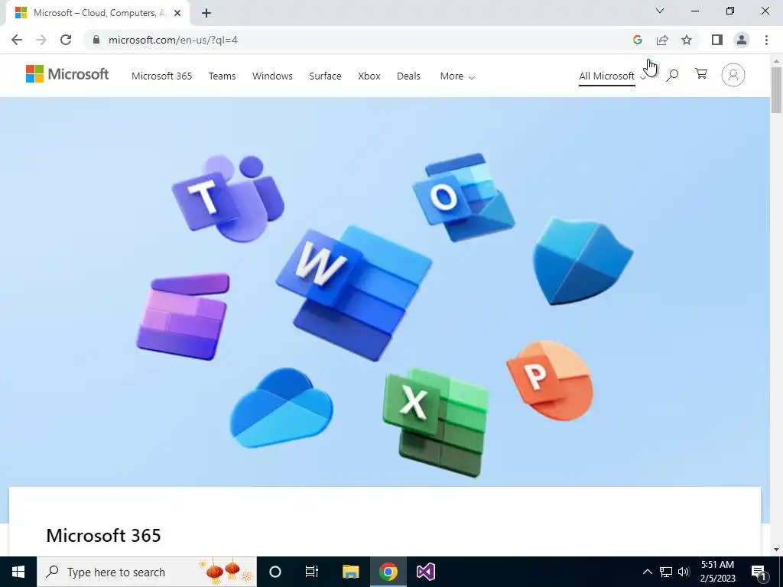Open the Xbox navigation link
This screenshot has width=783, height=587.
click(369, 76)
